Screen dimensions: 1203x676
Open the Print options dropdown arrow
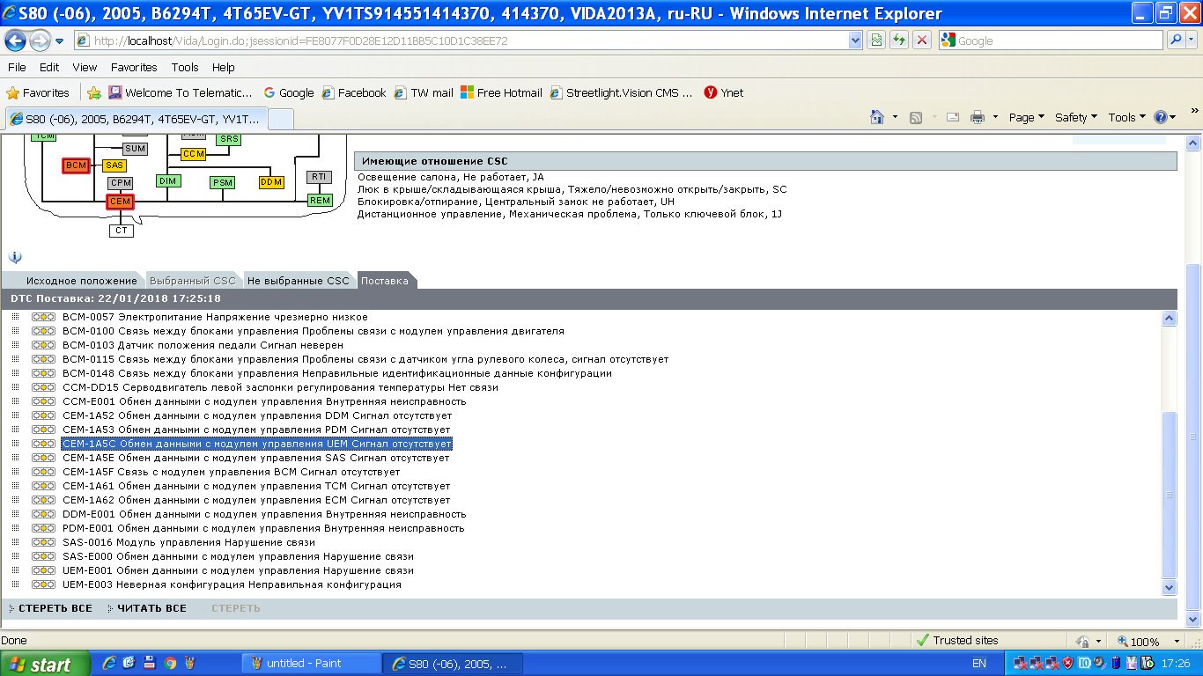tap(995, 117)
